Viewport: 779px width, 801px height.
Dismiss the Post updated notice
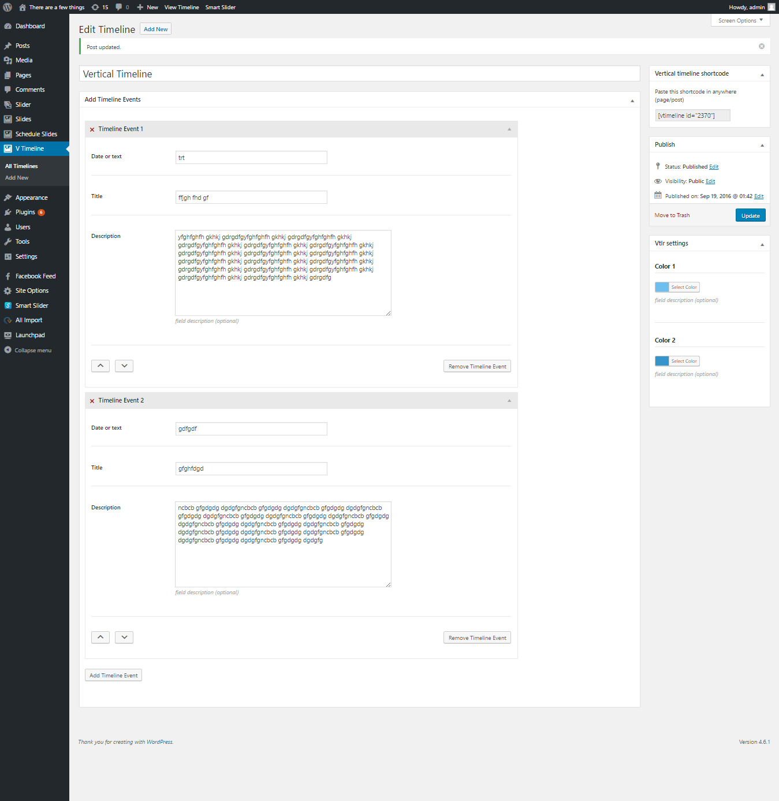[762, 46]
